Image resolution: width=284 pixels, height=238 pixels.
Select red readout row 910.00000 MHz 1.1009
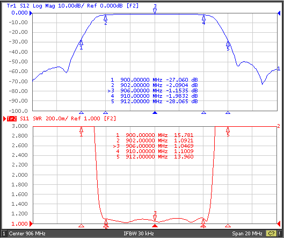point(155,152)
